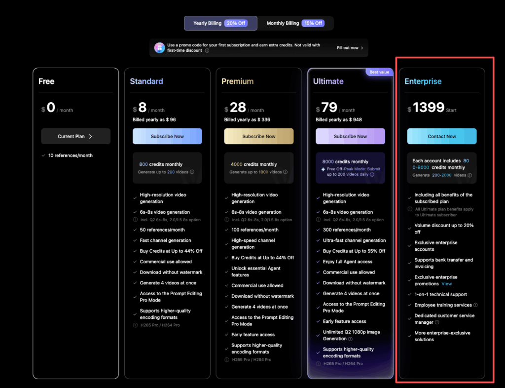
Task: Click info icon by Employee training services
Action: (475, 305)
